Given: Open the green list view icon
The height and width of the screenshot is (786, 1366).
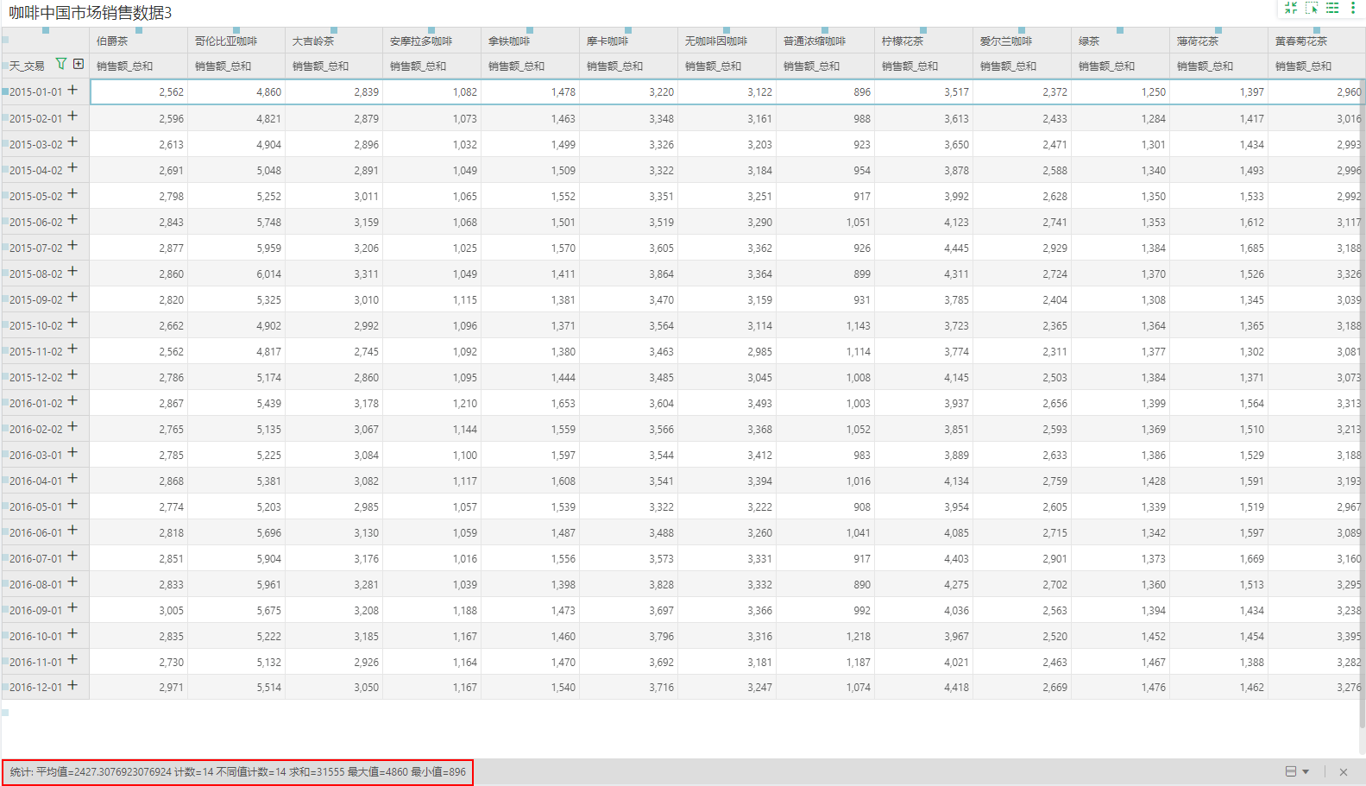Looking at the screenshot, I should point(1332,8).
